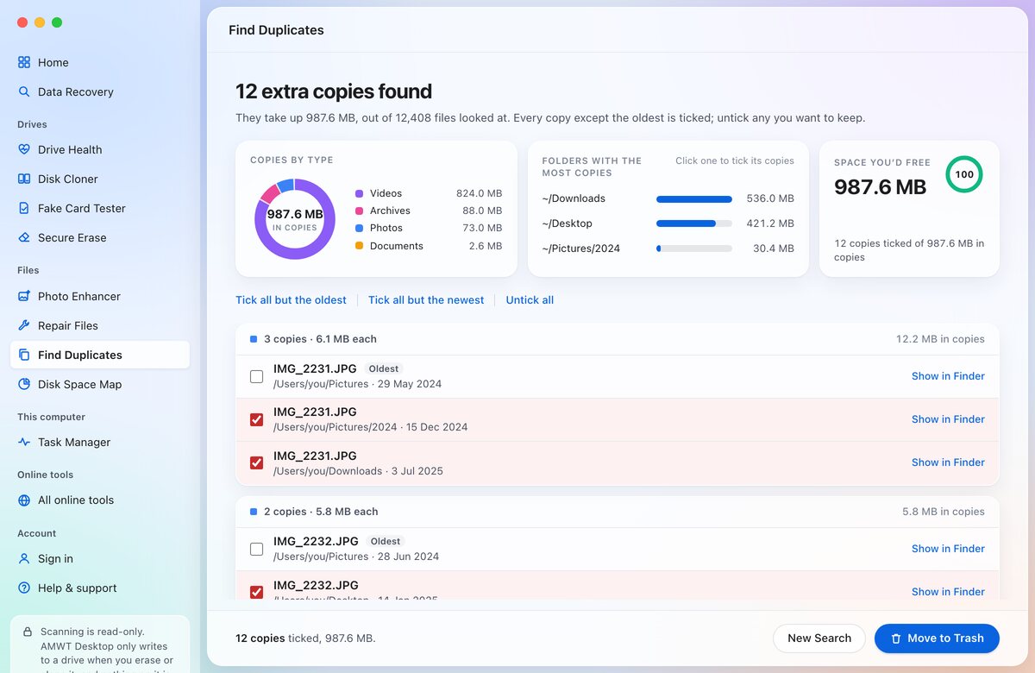Click the Task Manager pulse icon
Viewport: 1035px width, 673px height.
[x=24, y=442]
